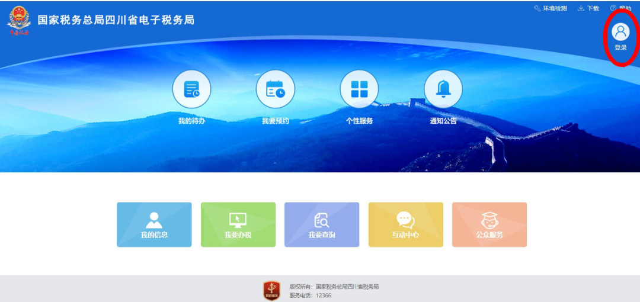The width and height of the screenshot is (640, 302).
Task: Click 国家税务总局四川省电子税务局 title
Action: click(116, 20)
